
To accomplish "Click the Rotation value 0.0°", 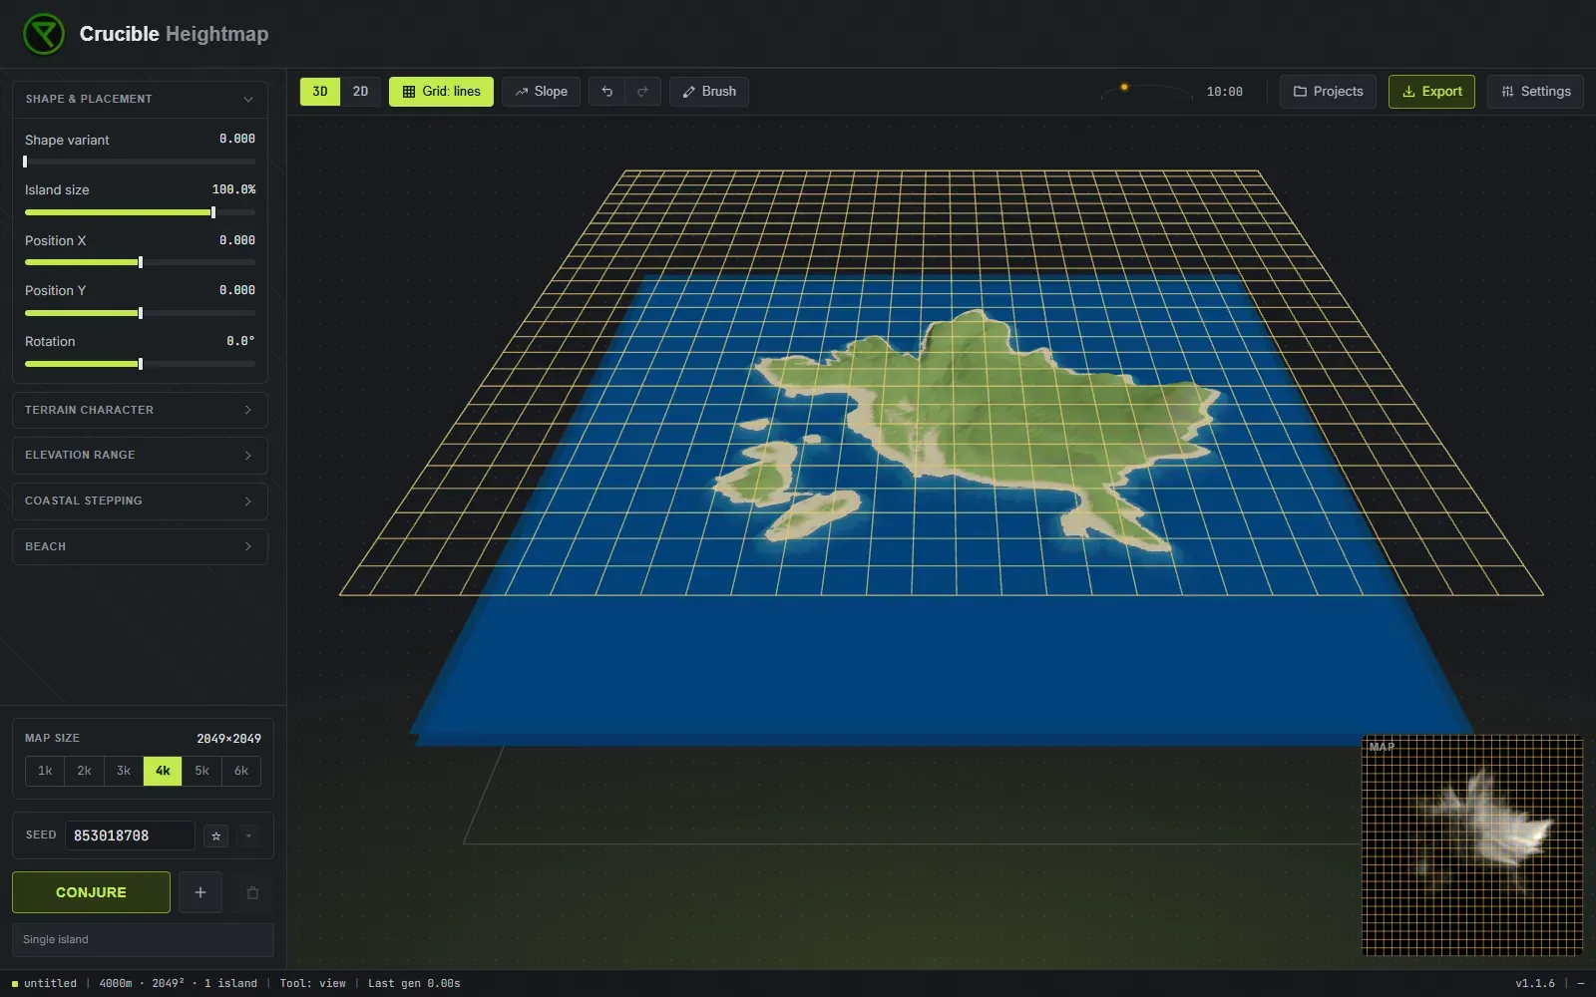I will click(x=240, y=341).
